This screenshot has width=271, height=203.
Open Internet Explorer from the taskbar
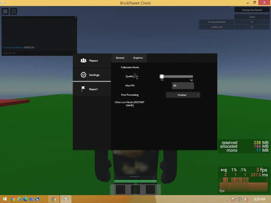pyautogui.click(x=19, y=199)
